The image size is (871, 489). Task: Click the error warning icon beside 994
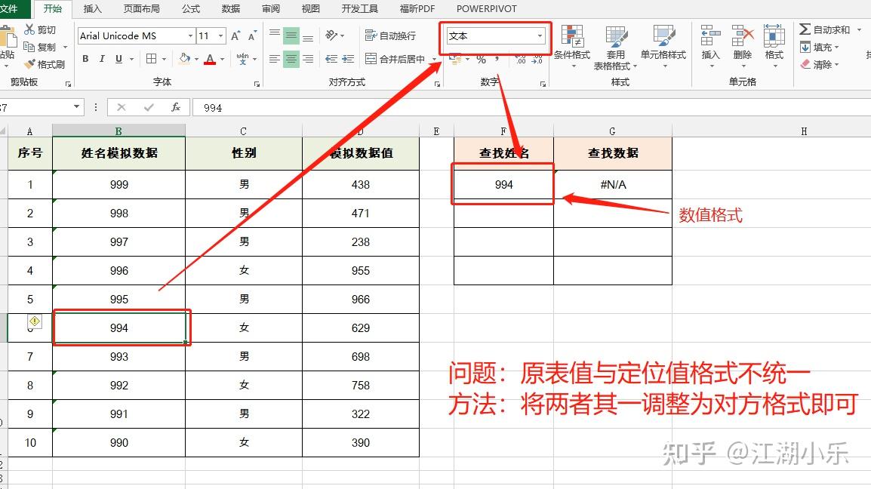tap(35, 321)
